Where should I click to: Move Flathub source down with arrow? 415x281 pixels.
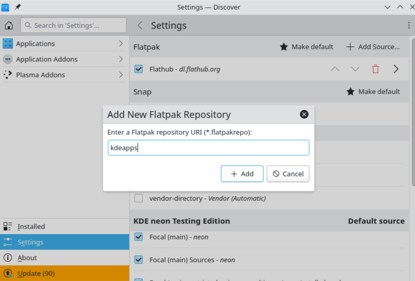point(355,69)
